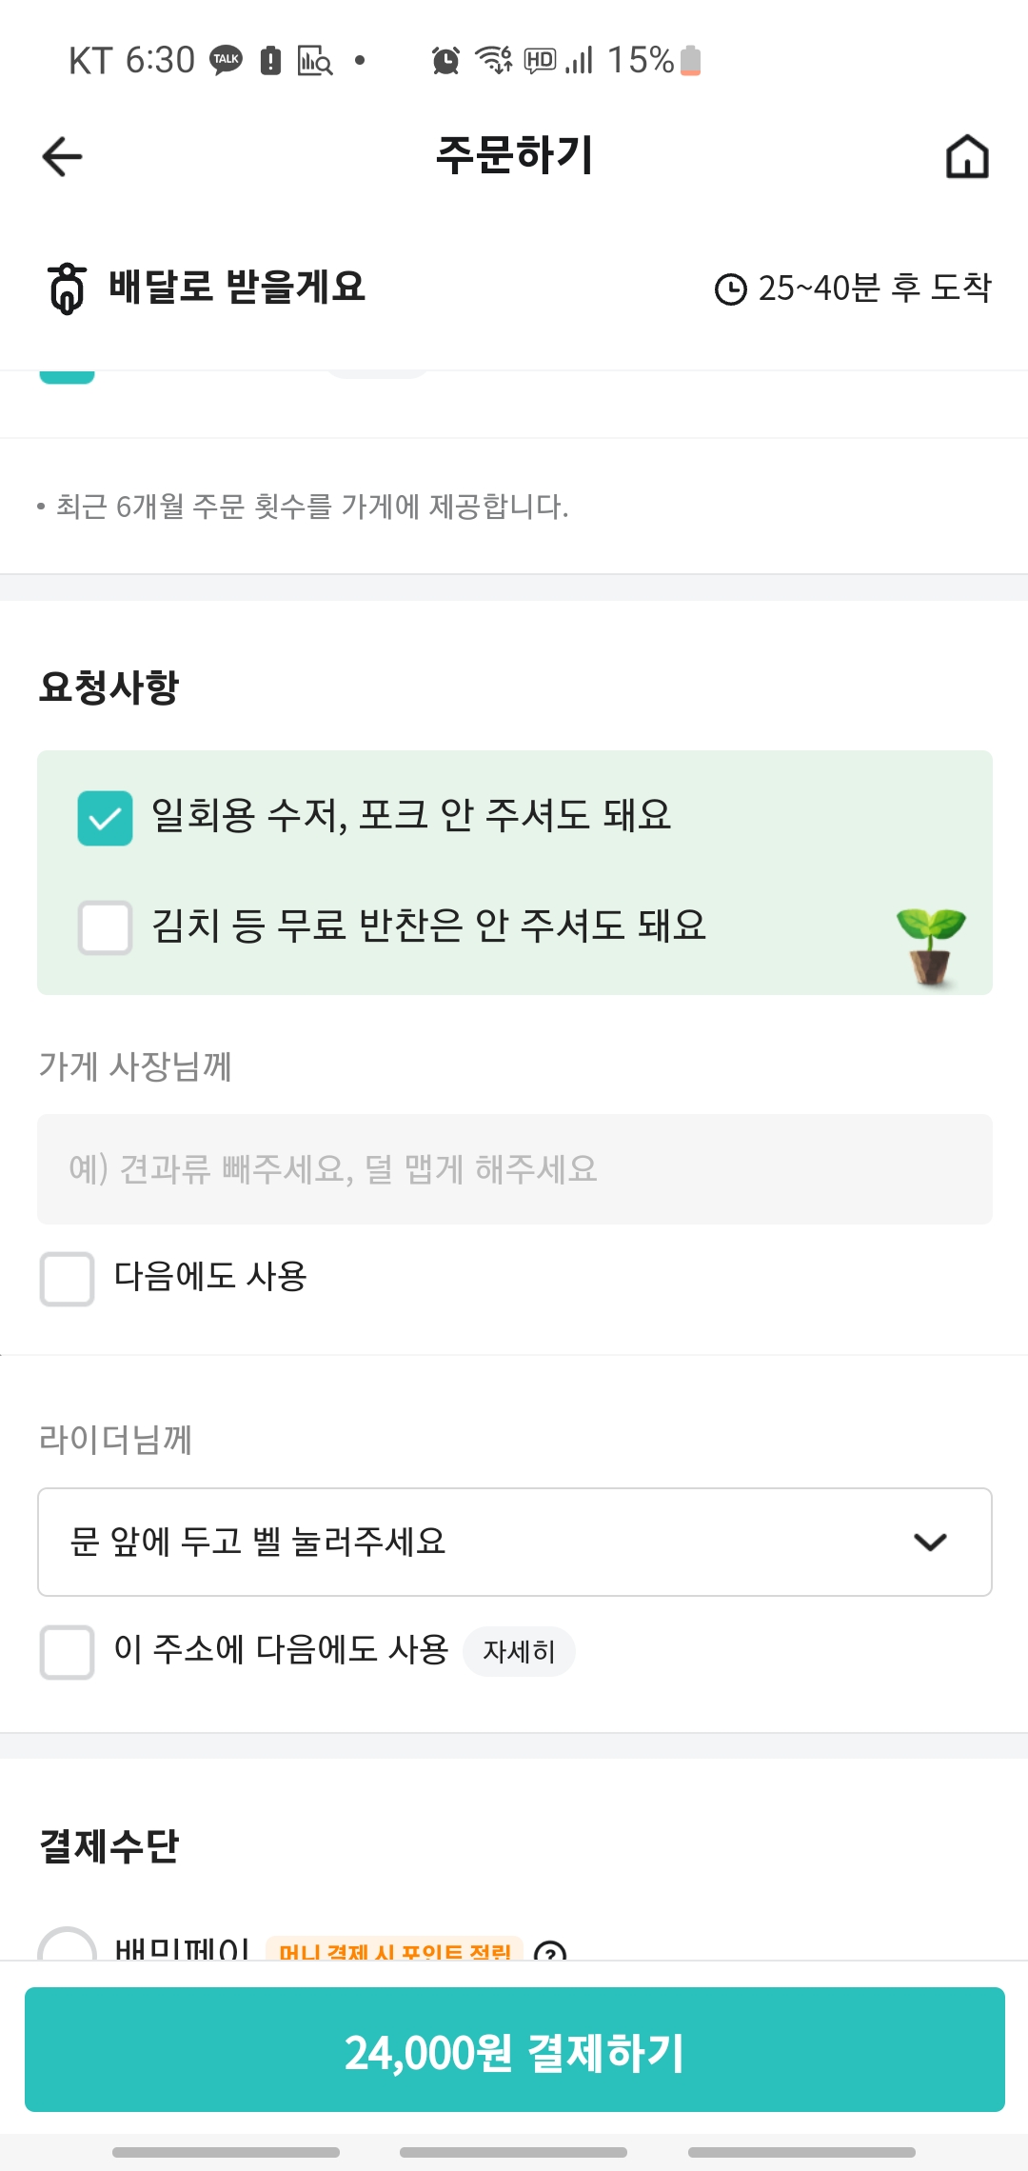Tap the KakaoTalk notification icon
The height and width of the screenshot is (2171, 1028).
pos(226,60)
